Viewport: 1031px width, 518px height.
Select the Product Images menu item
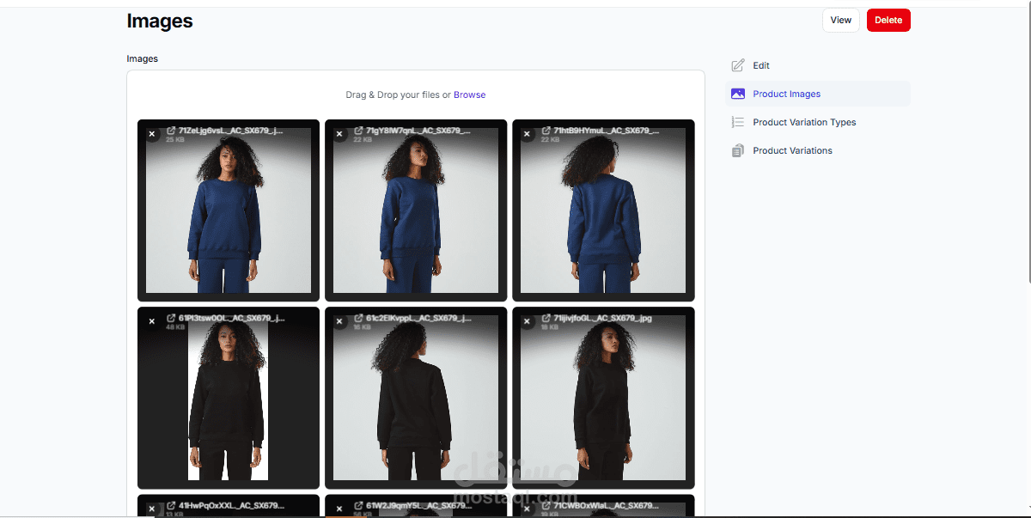(x=817, y=94)
